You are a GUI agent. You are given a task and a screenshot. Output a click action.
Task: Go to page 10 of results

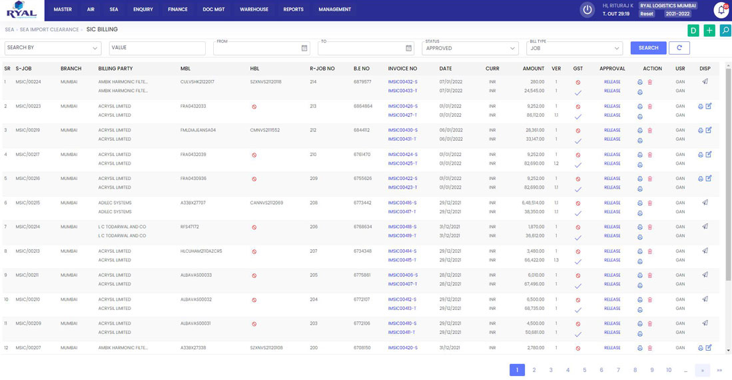(x=669, y=370)
